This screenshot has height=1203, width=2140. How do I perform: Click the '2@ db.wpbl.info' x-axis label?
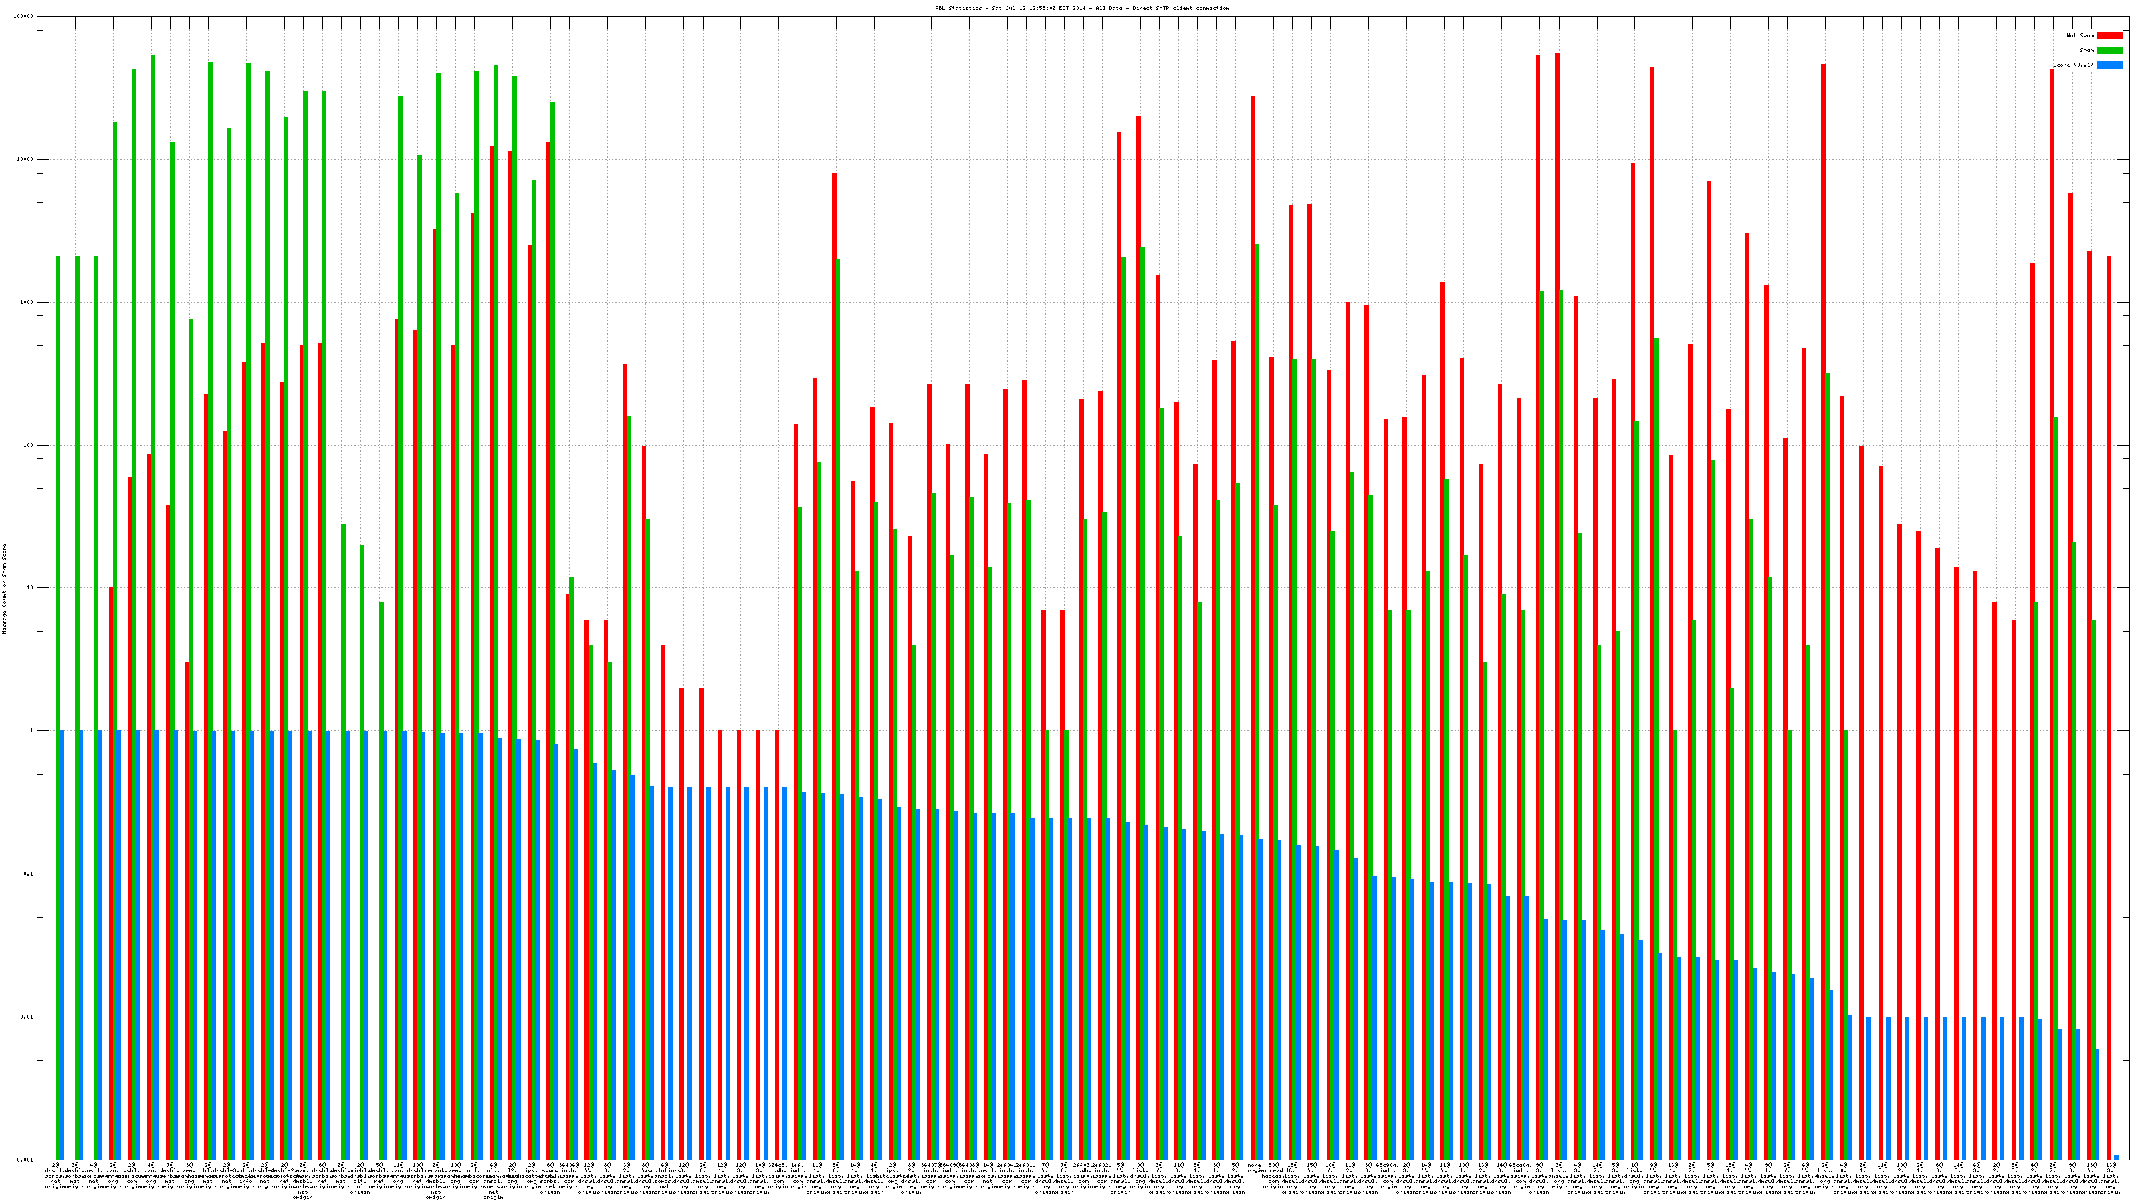246,1177
